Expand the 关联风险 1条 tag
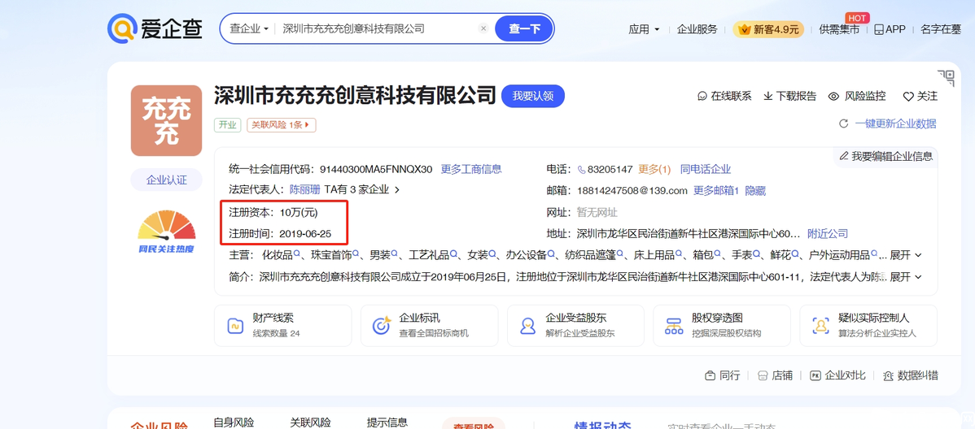975x429 pixels. [x=281, y=125]
